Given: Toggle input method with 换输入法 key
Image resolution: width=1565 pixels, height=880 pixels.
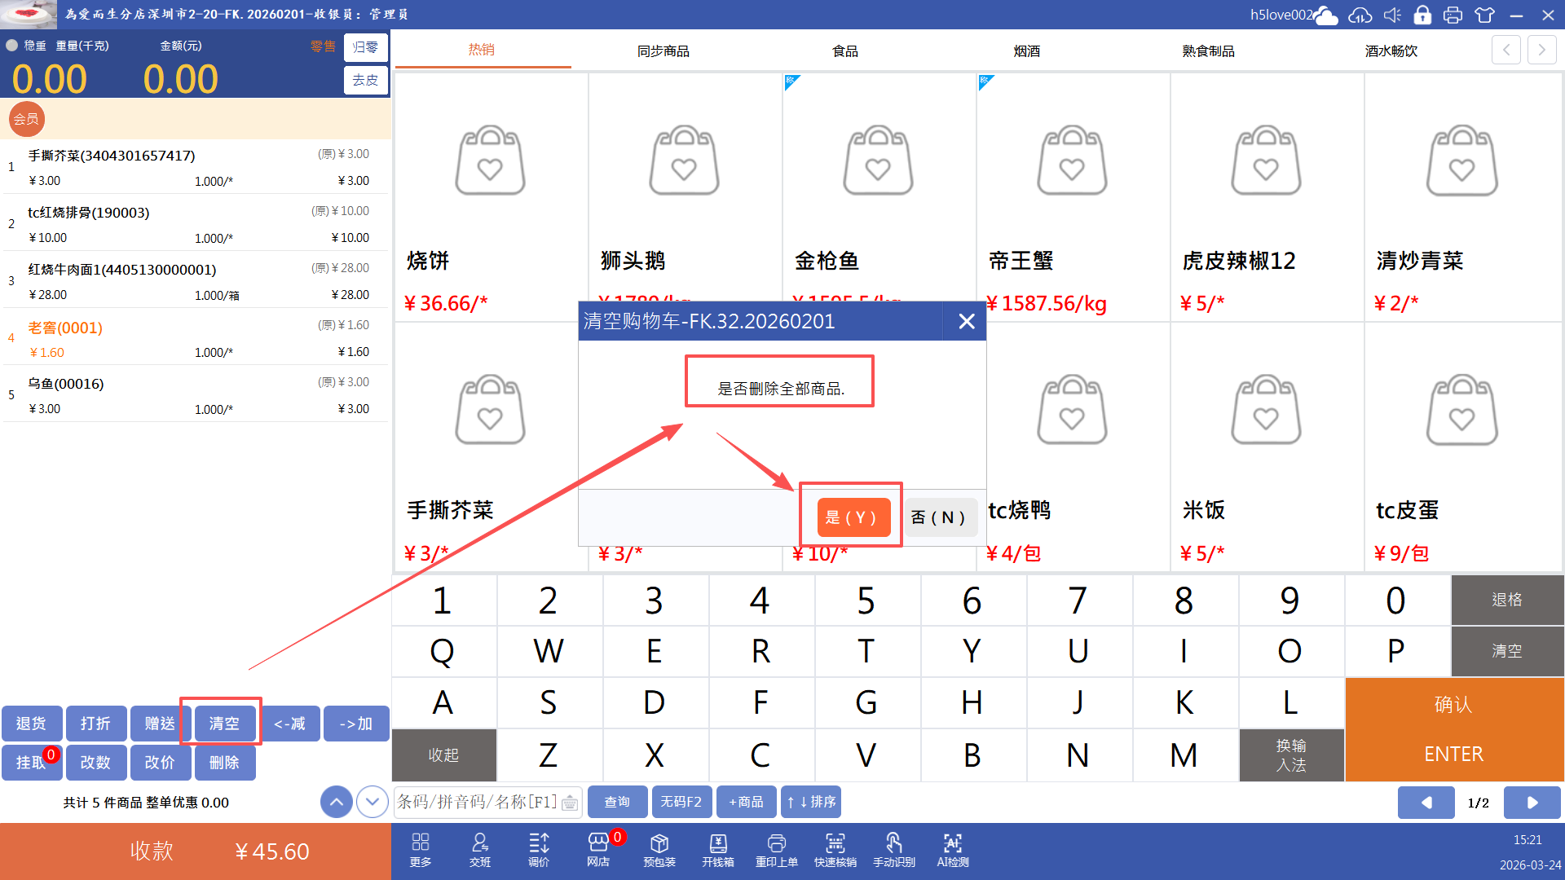Looking at the screenshot, I should (1291, 755).
